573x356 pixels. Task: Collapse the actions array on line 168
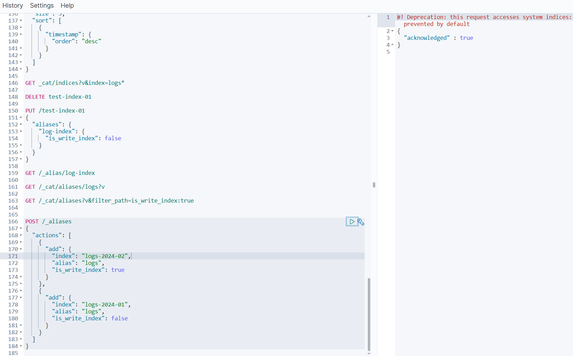click(21, 235)
